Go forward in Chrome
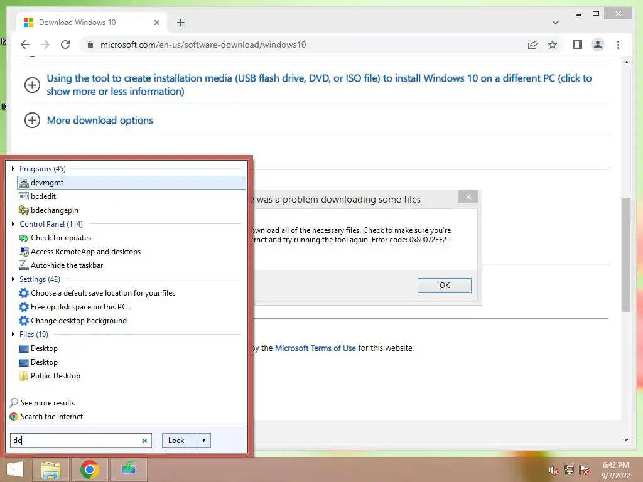The height and width of the screenshot is (482, 643). (x=45, y=45)
